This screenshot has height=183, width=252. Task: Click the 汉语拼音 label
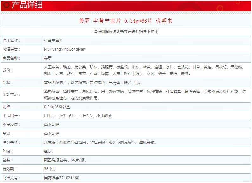click(x=12, y=49)
